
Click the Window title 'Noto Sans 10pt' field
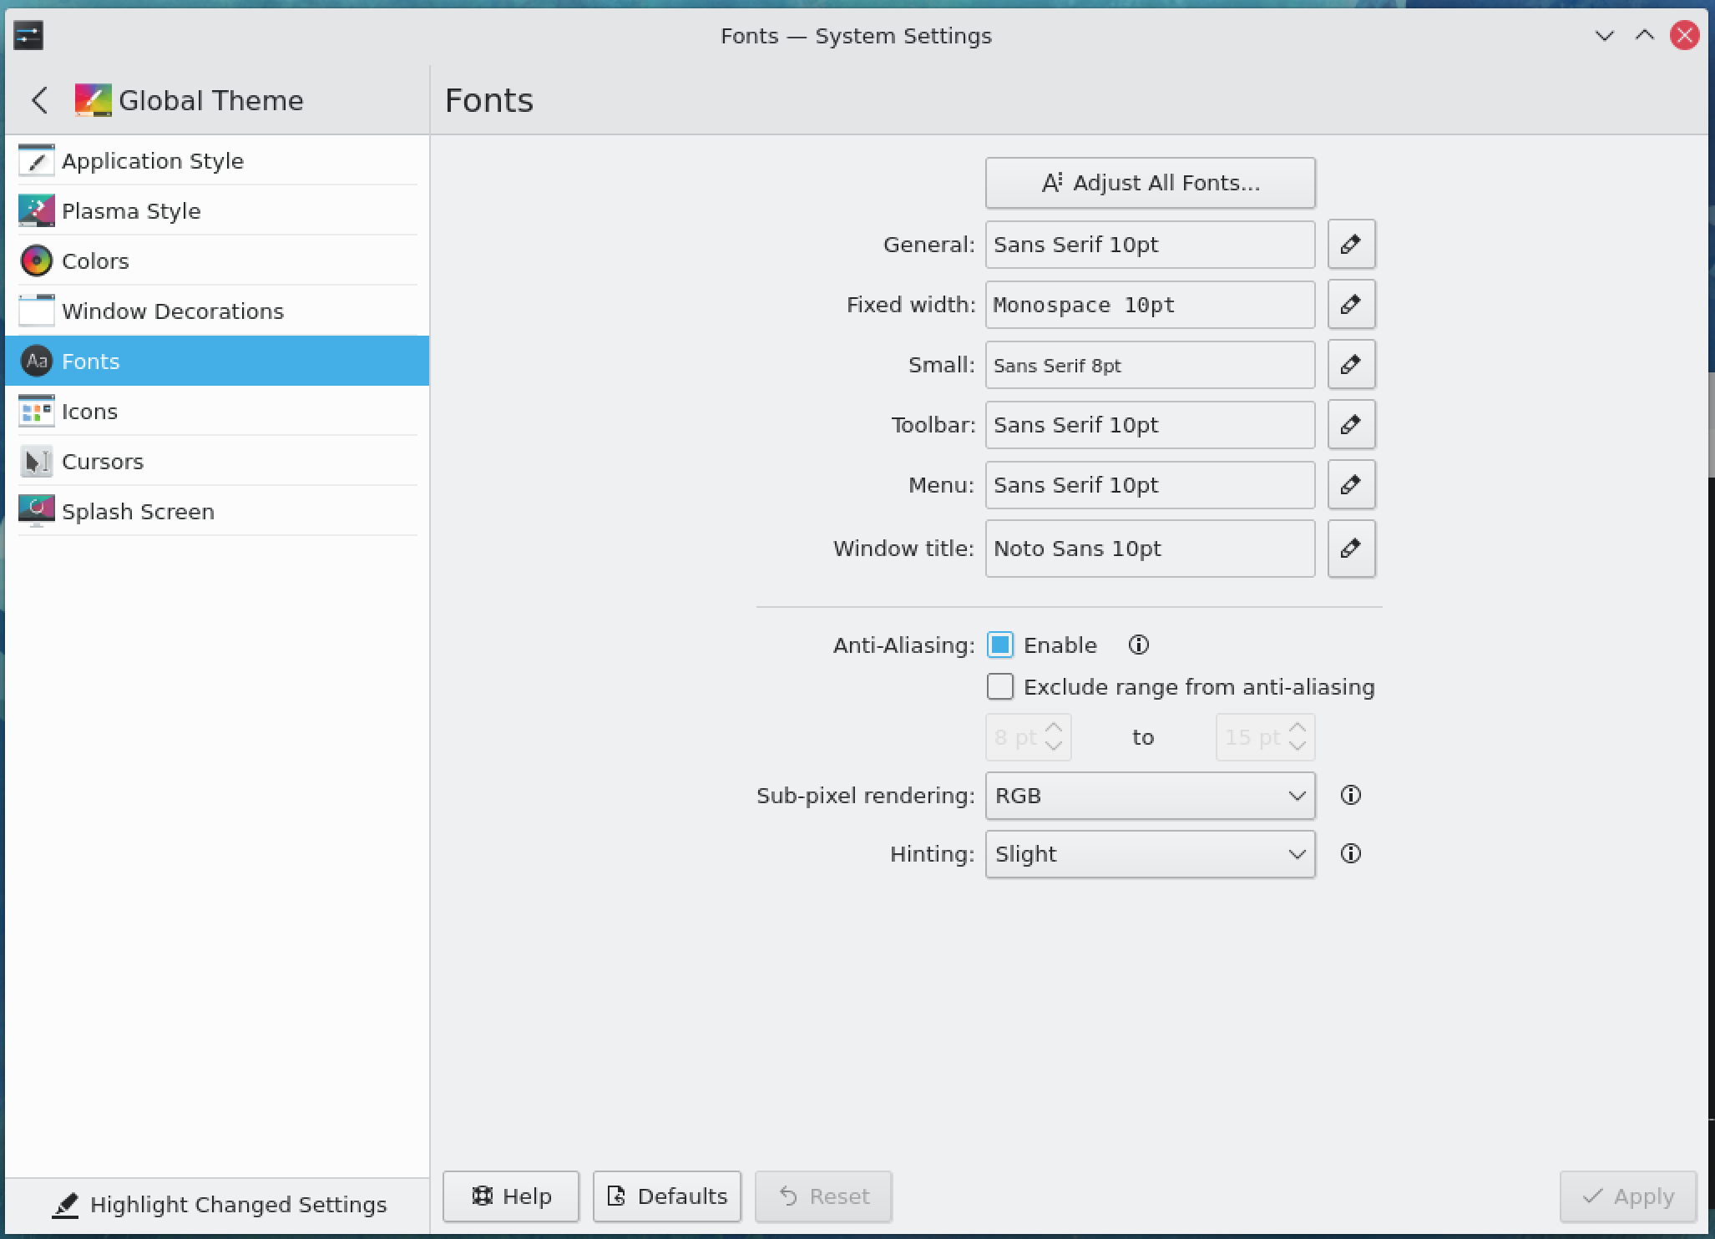(1151, 549)
